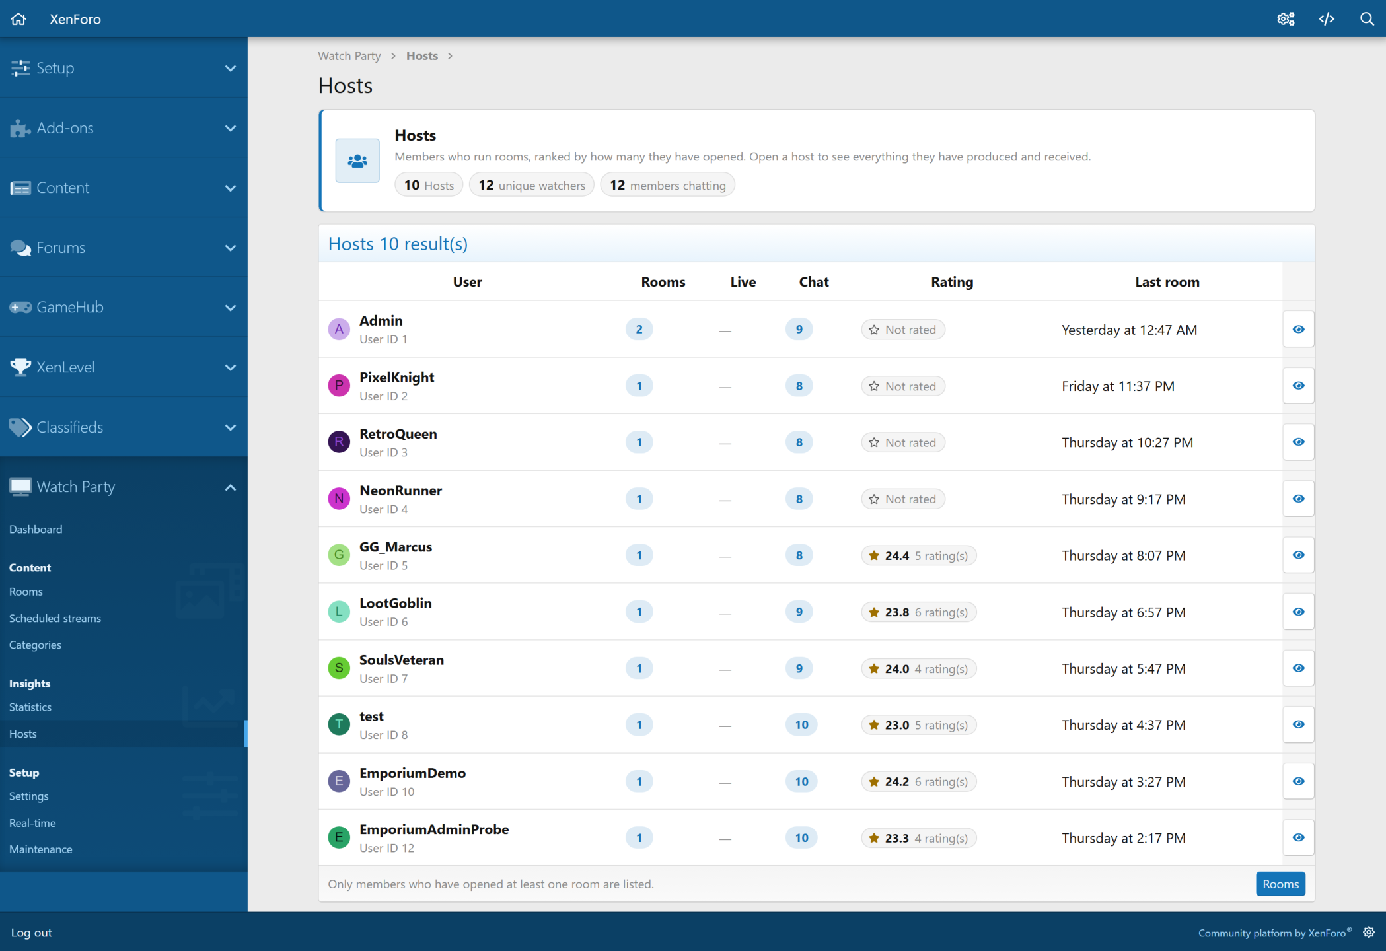The height and width of the screenshot is (951, 1386).
Task: Expand the Add-ons sidebar section
Action: [124, 128]
